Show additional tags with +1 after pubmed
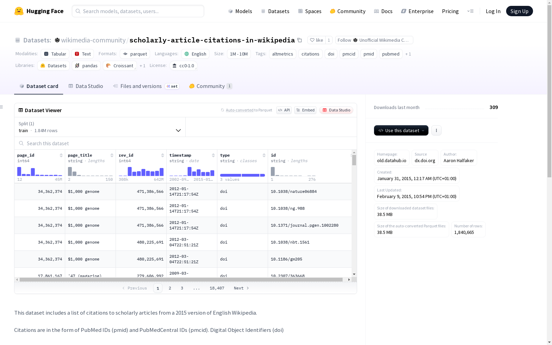 pyautogui.click(x=408, y=54)
